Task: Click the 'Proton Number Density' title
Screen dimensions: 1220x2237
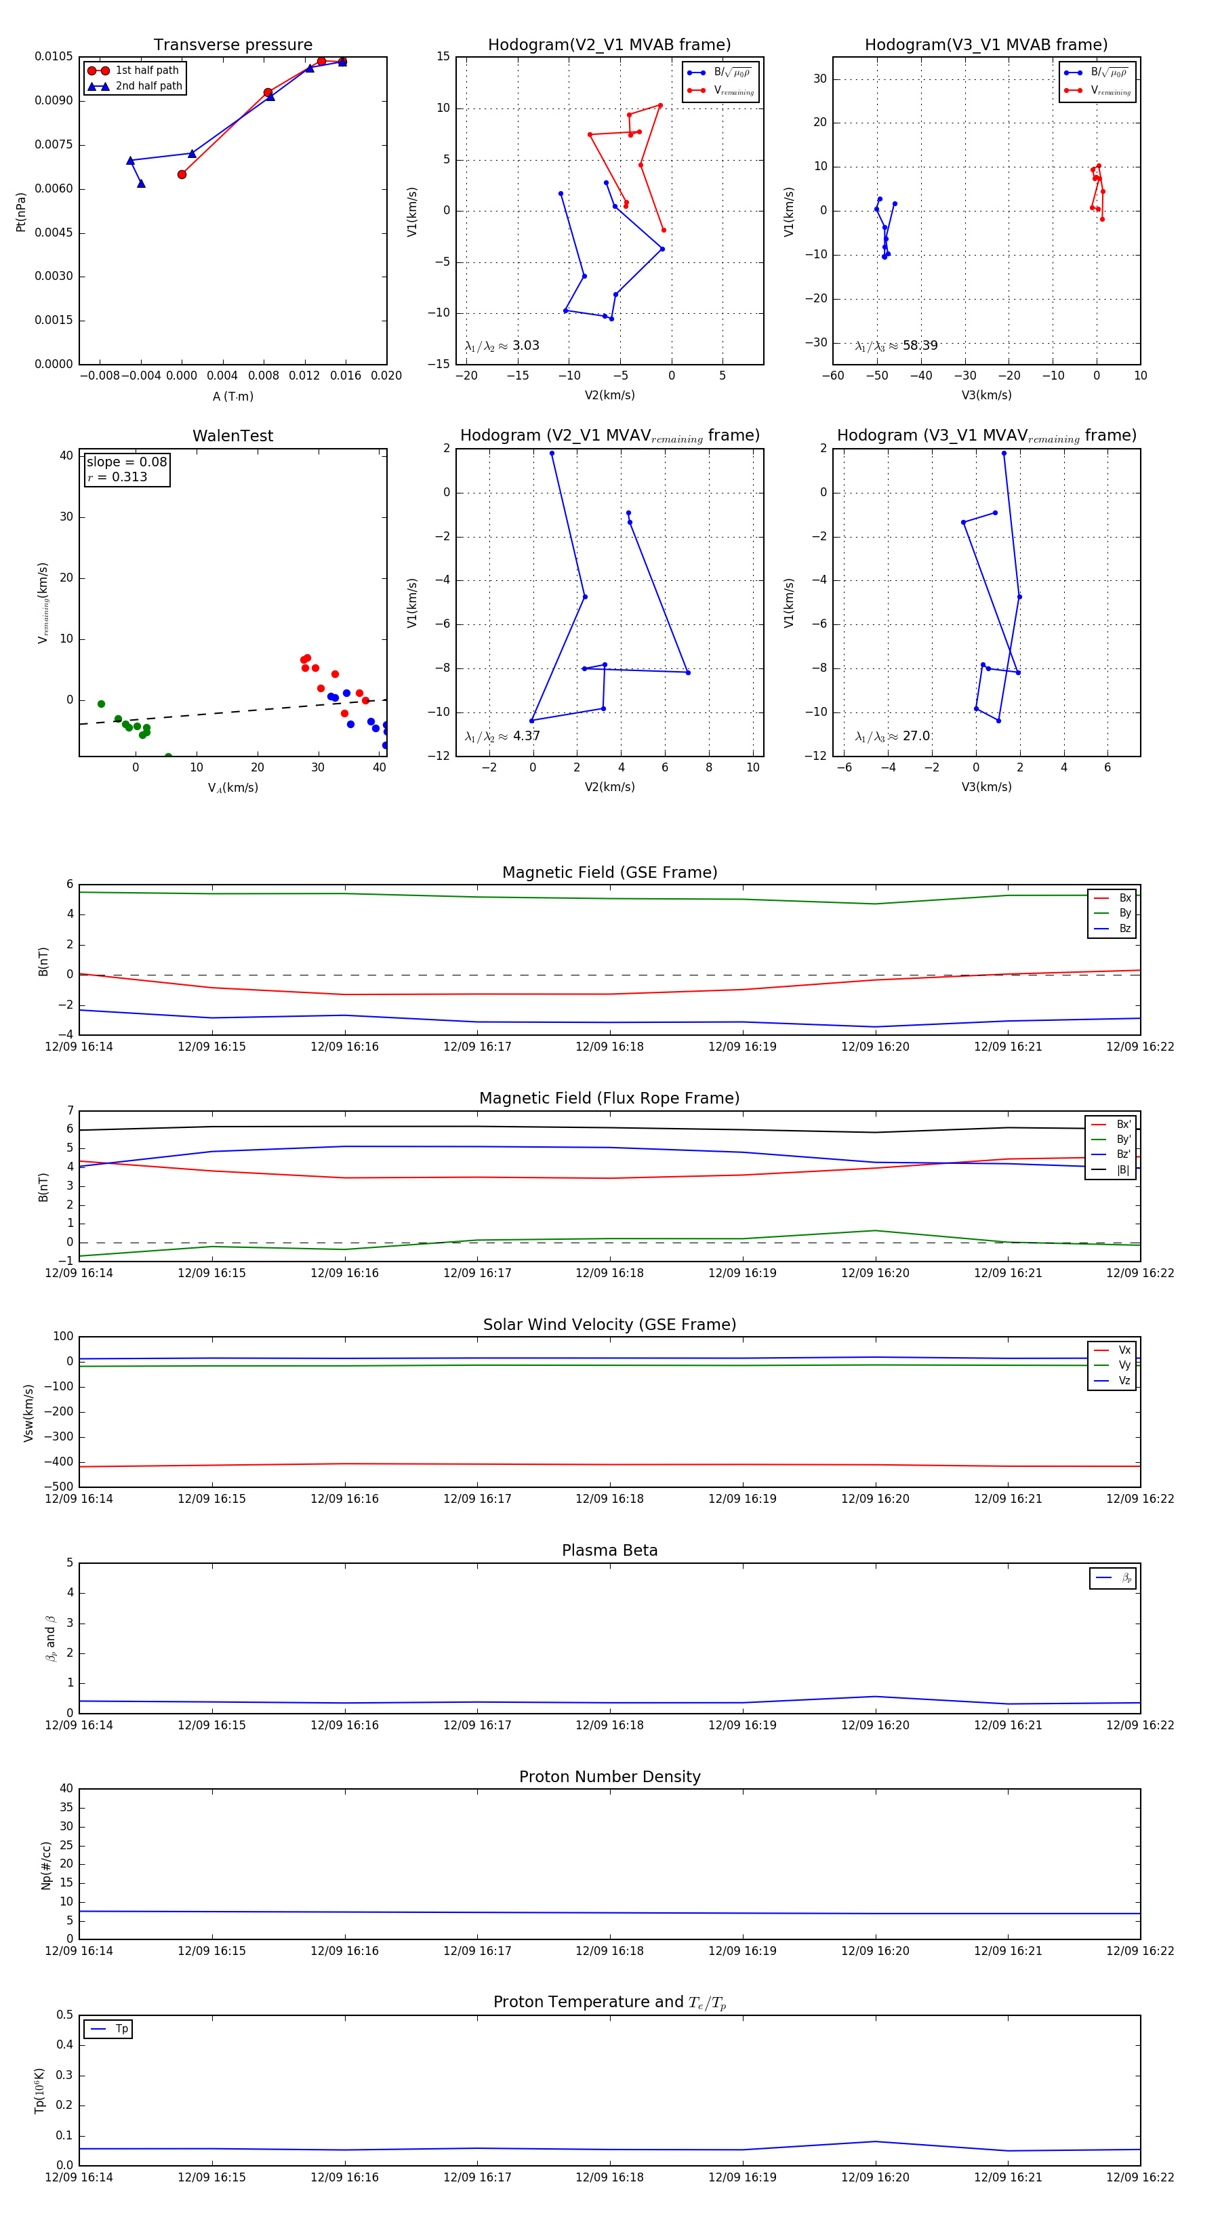Action: [x=609, y=1777]
